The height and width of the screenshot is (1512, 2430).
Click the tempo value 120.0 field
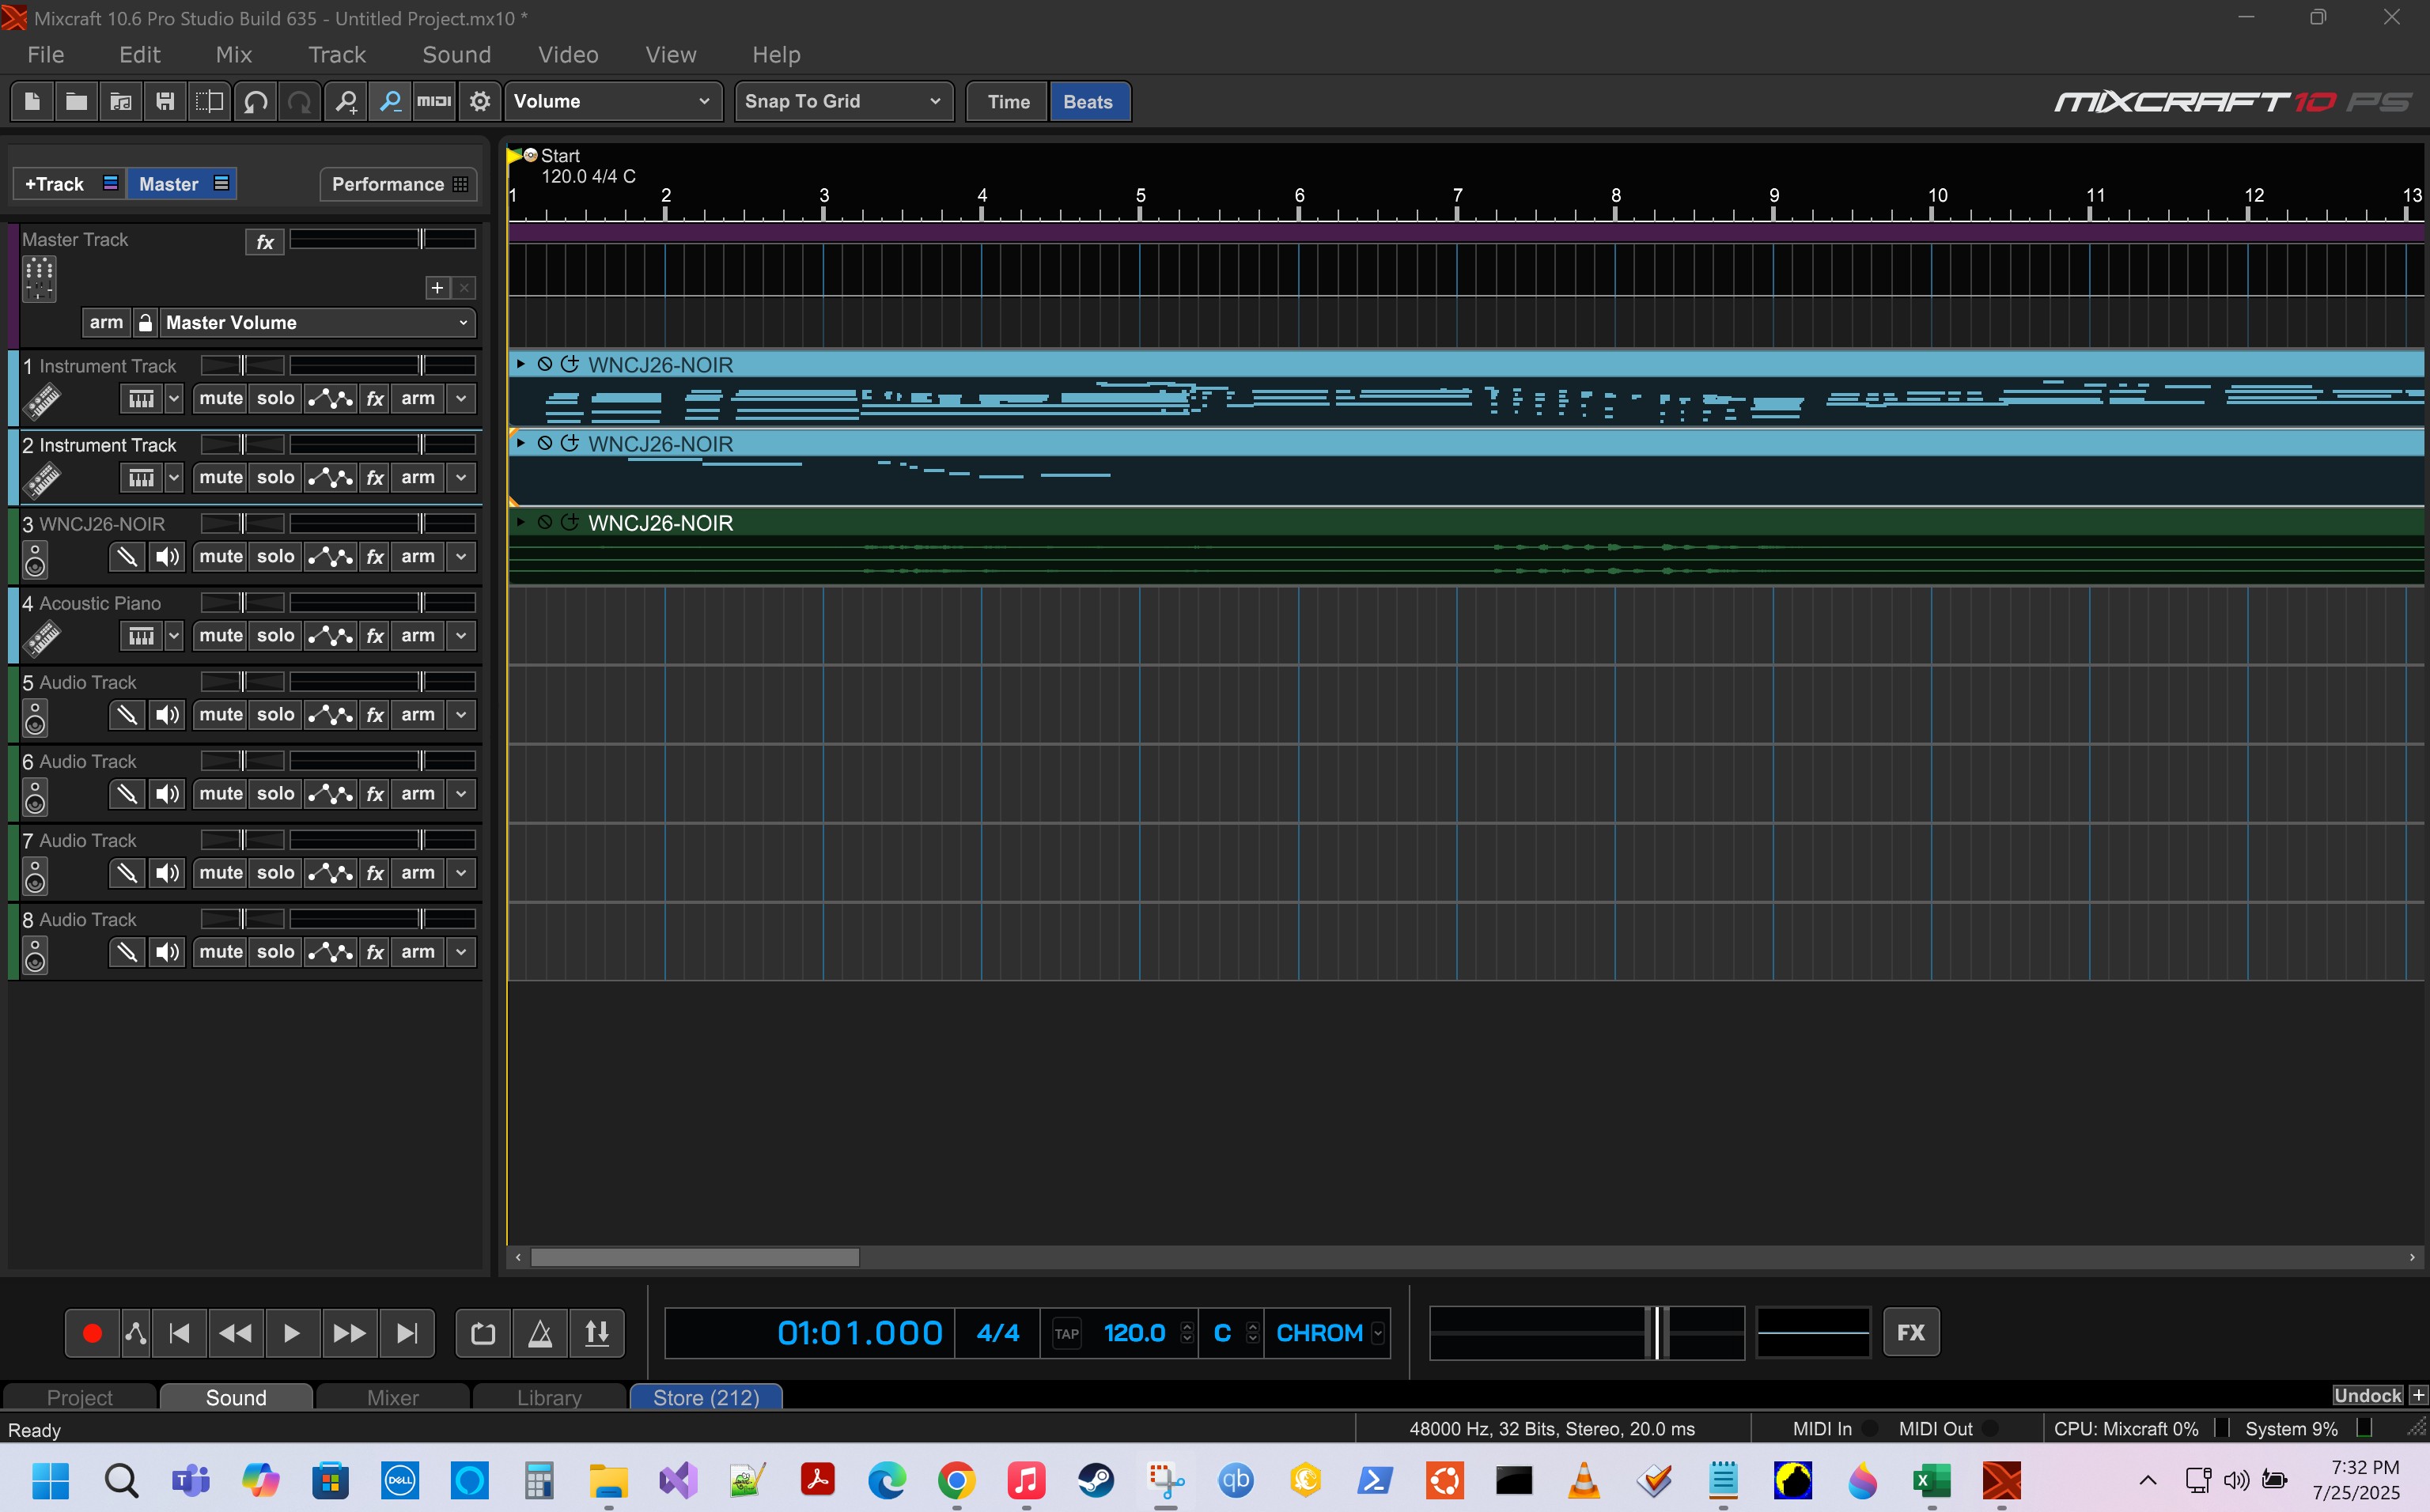1134,1333
